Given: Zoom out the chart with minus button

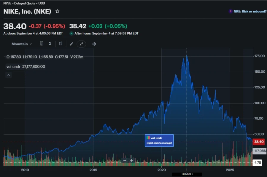Looking at the screenshot, I should point(125,160).
